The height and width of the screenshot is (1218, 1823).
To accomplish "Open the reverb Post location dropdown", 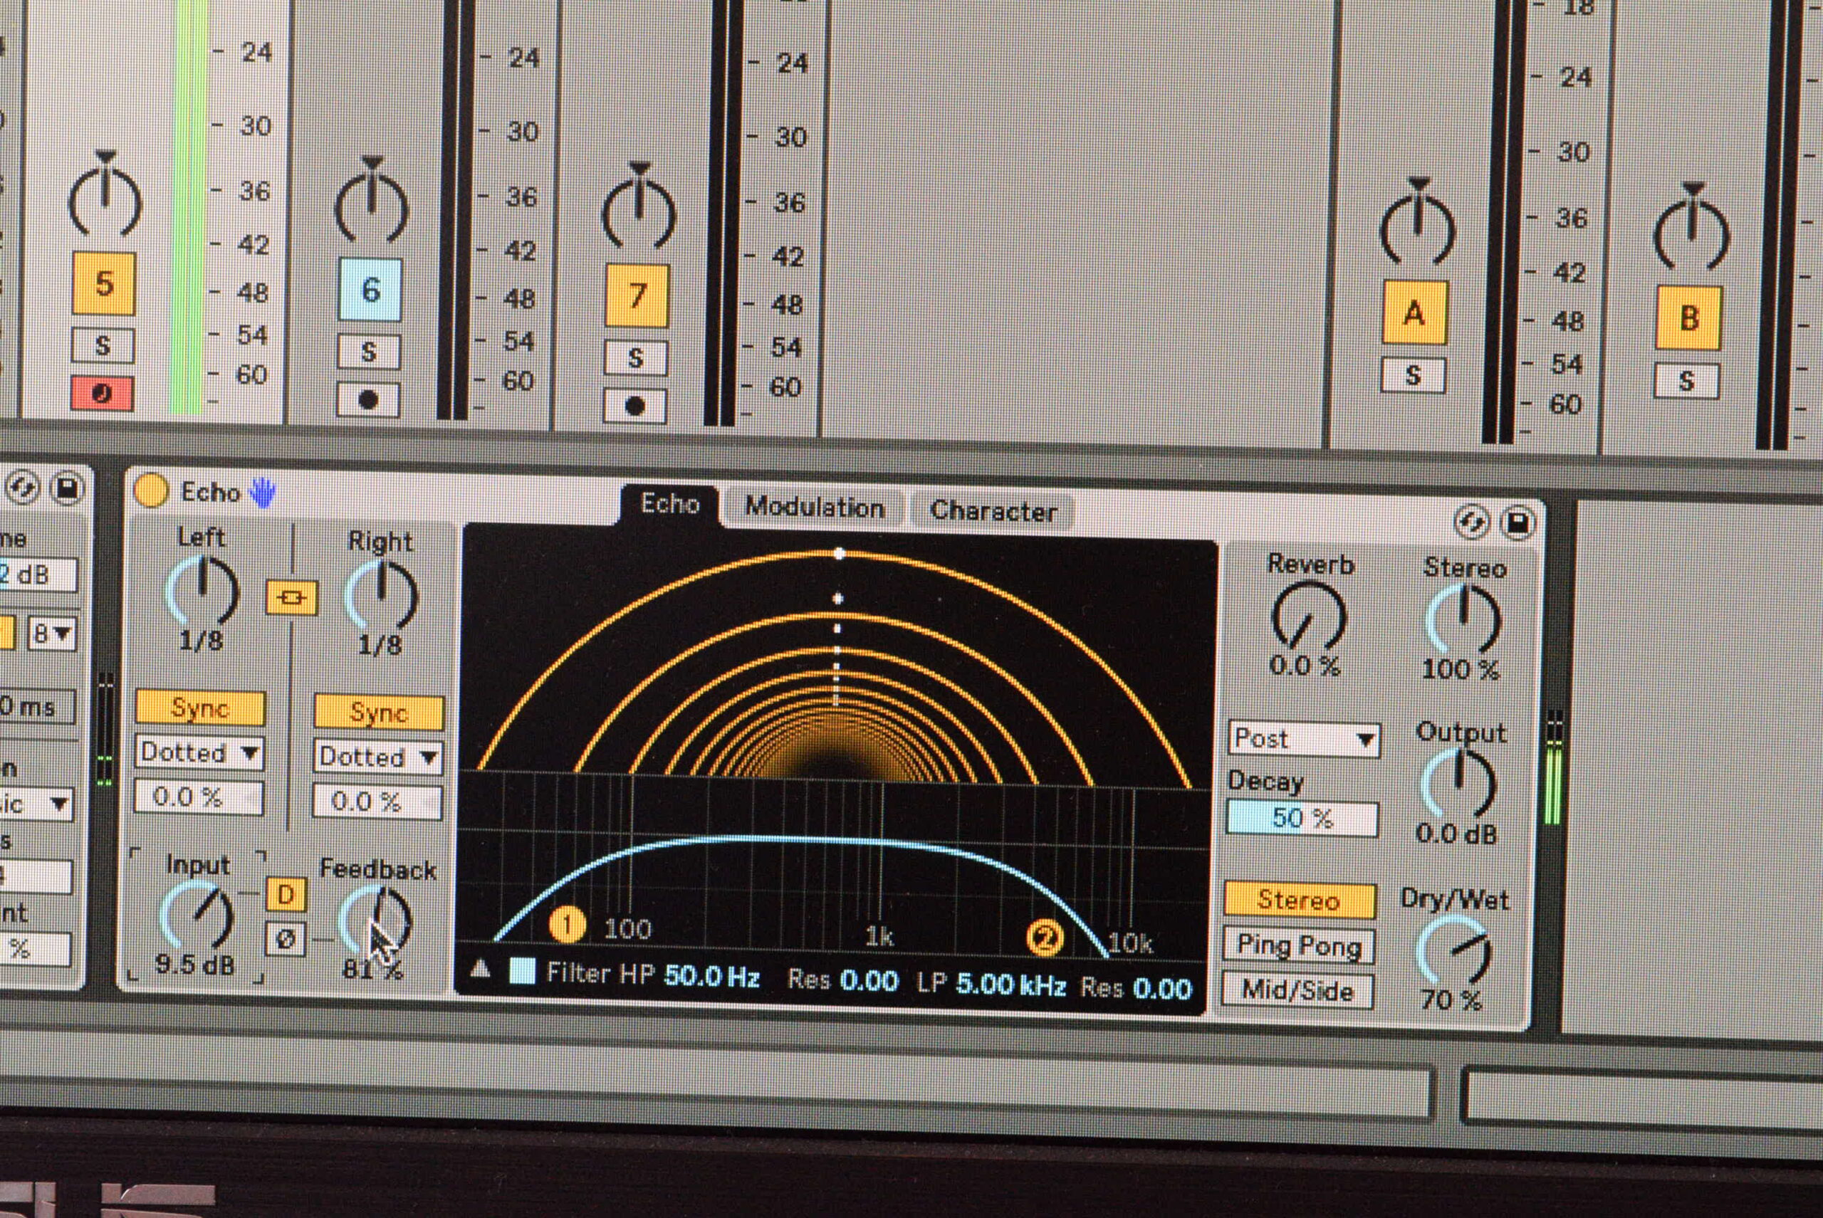I will click(x=1304, y=739).
